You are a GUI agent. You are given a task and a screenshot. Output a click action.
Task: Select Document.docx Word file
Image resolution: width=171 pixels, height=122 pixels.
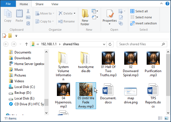point(108,93)
